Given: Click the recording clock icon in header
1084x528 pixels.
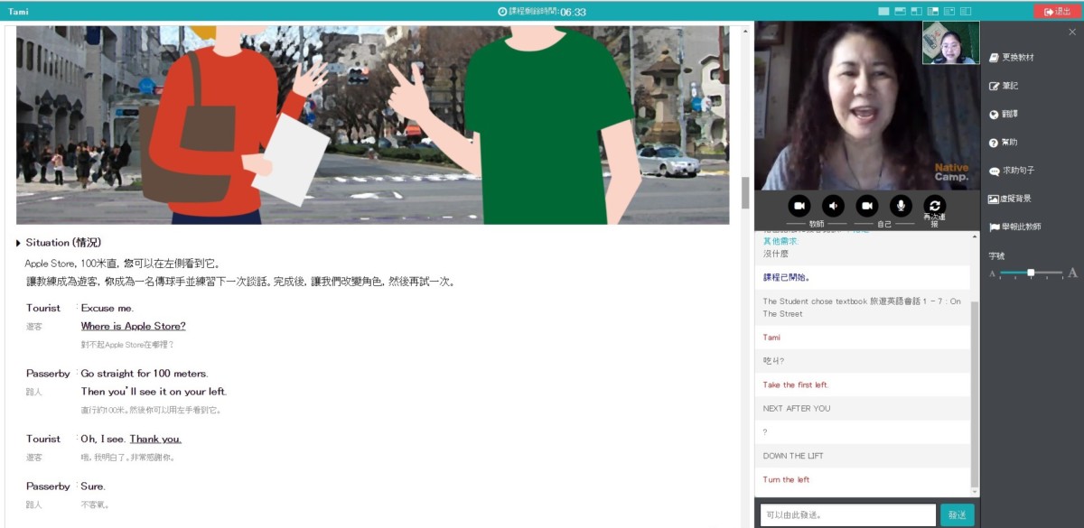Looking at the screenshot, I should pyautogui.click(x=502, y=12).
